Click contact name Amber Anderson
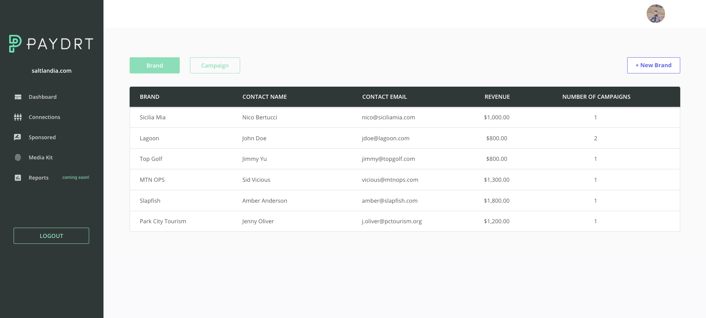Image resolution: width=706 pixels, height=318 pixels. (265, 201)
